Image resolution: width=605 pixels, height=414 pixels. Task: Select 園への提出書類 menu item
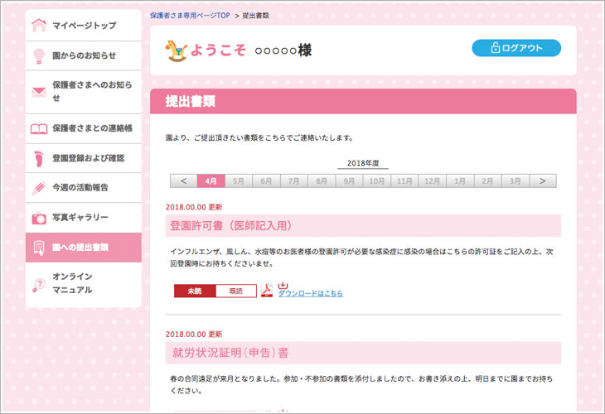pyautogui.click(x=84, y=248)
